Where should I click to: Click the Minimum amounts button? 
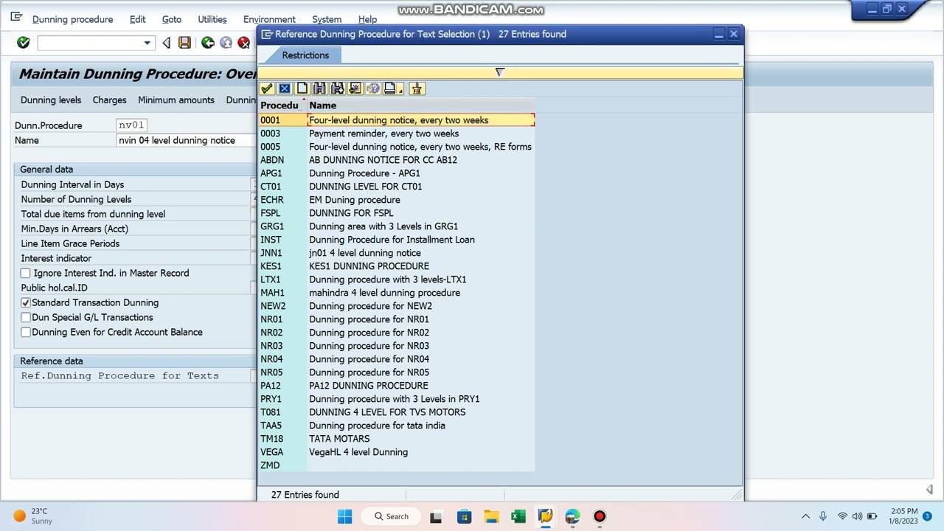coord(176,100)
